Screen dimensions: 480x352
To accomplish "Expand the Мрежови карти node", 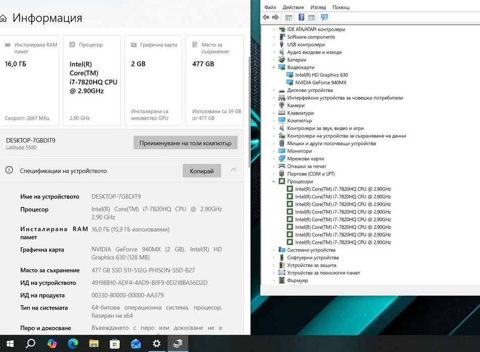I will pyautogui.click(x=273, y=159).
